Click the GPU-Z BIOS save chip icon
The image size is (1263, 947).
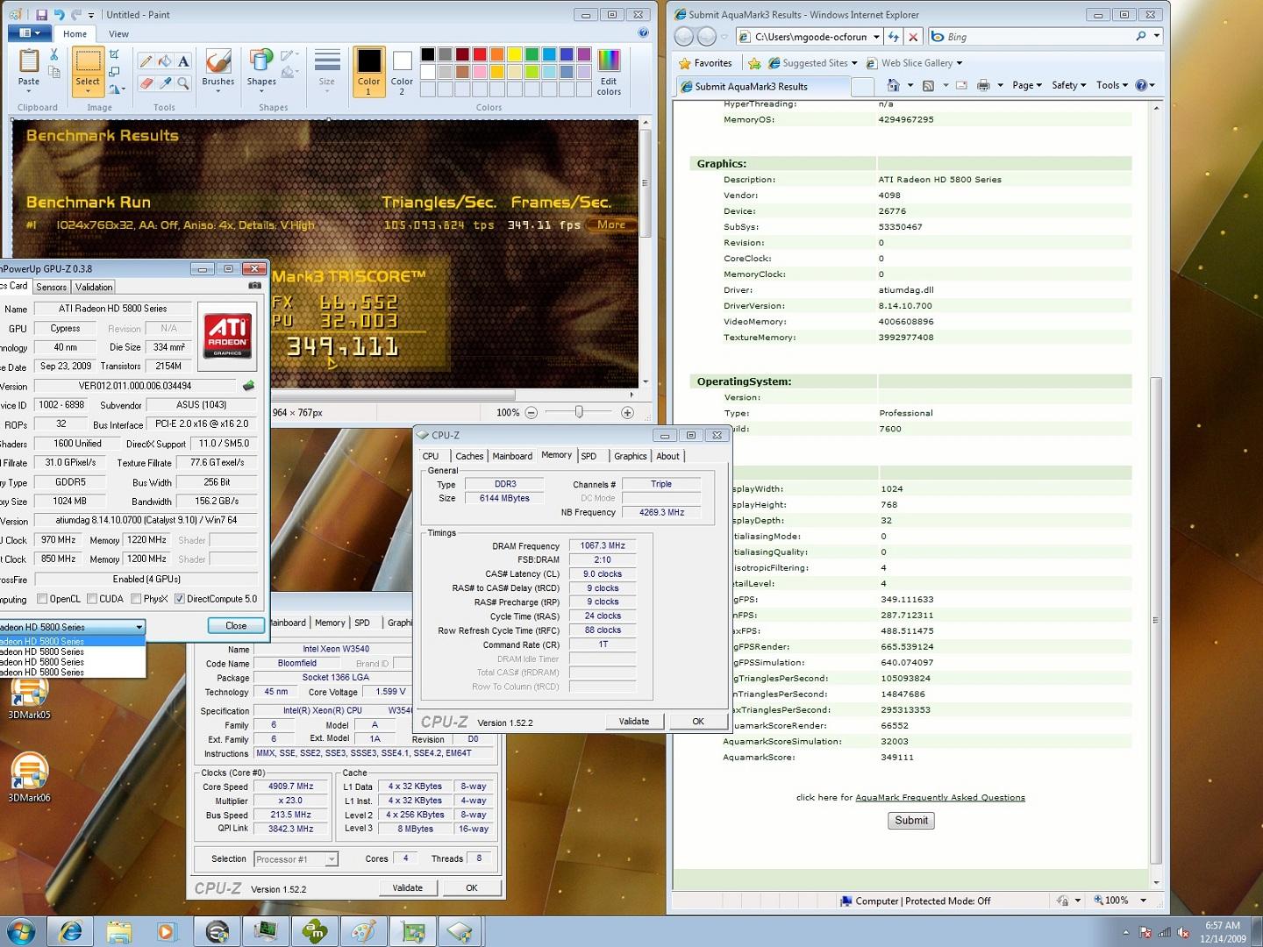[x=249, y=385]
